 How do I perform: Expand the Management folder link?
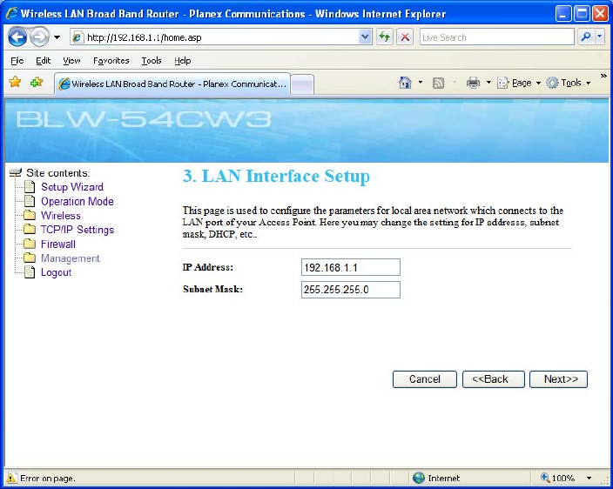click(x=71, y=258)
